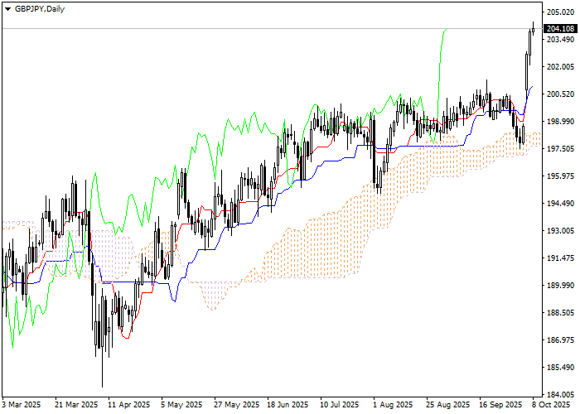Click the latest candlestick at the chart's right edge
Image resolution: width=580 pixels, height=414 pixels.
coord(532,30)
